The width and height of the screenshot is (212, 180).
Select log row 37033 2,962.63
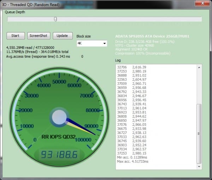coord(131,137)
